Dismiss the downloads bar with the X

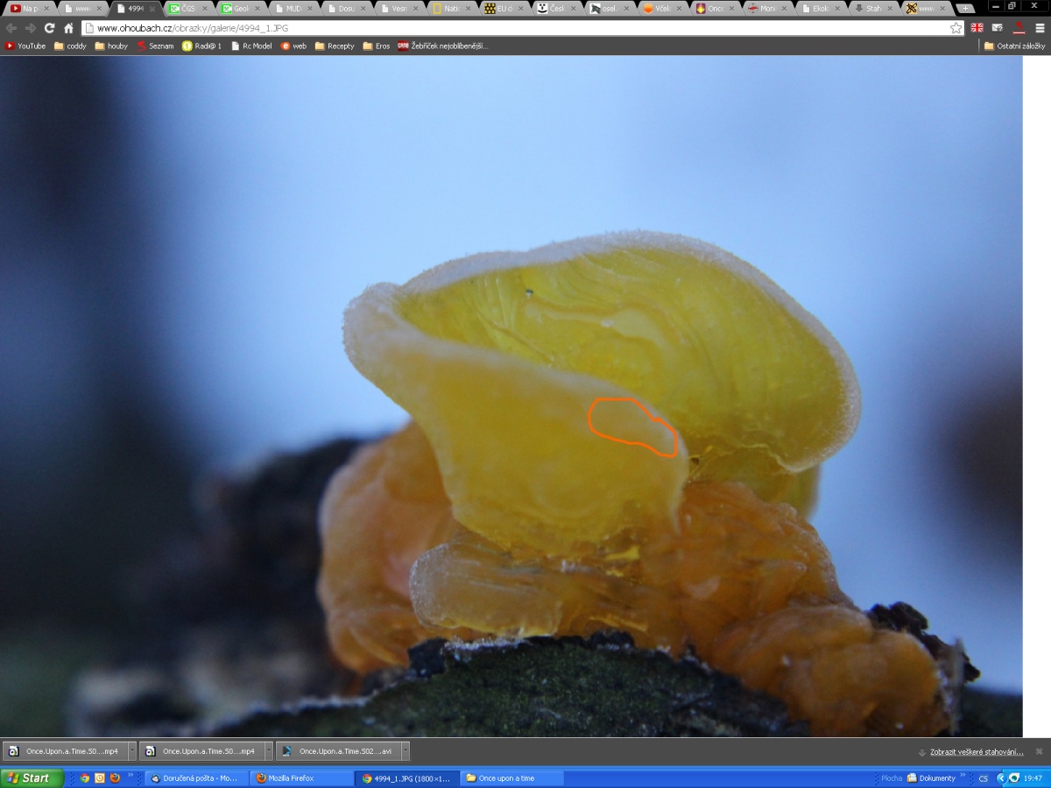(1040, 751)
